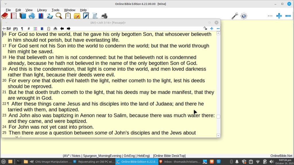Screen dimensions: 294x165
Task: Open the wrench settings tool
Action: tap(235, 16)
